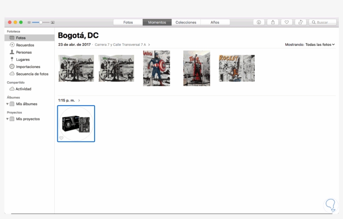
Task: Close the Photos window with red button
Action: pyautogui.click(x=10, y=22)
